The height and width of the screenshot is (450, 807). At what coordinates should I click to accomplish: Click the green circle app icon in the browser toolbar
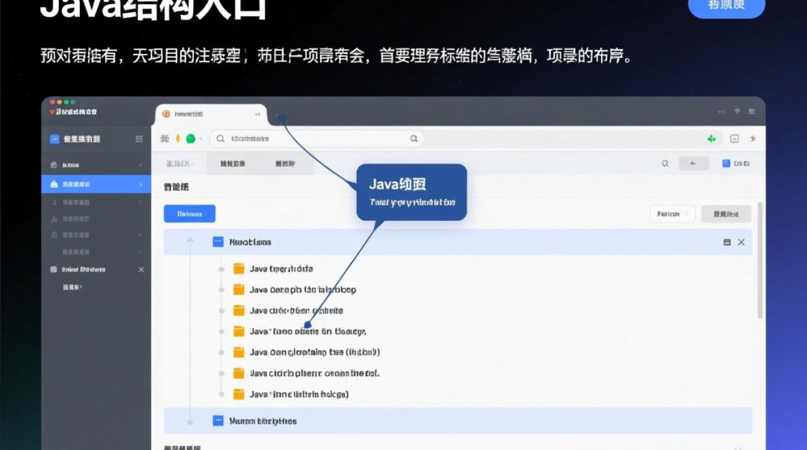click(190, 138)
